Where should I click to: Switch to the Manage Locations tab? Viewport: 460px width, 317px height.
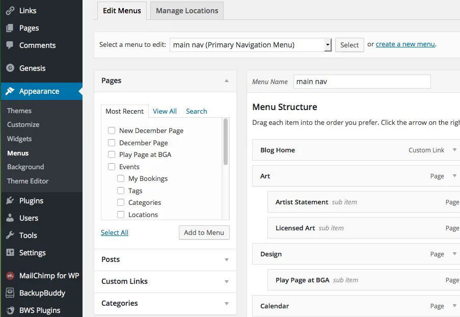pyautogui.click(x=187, y=11)
